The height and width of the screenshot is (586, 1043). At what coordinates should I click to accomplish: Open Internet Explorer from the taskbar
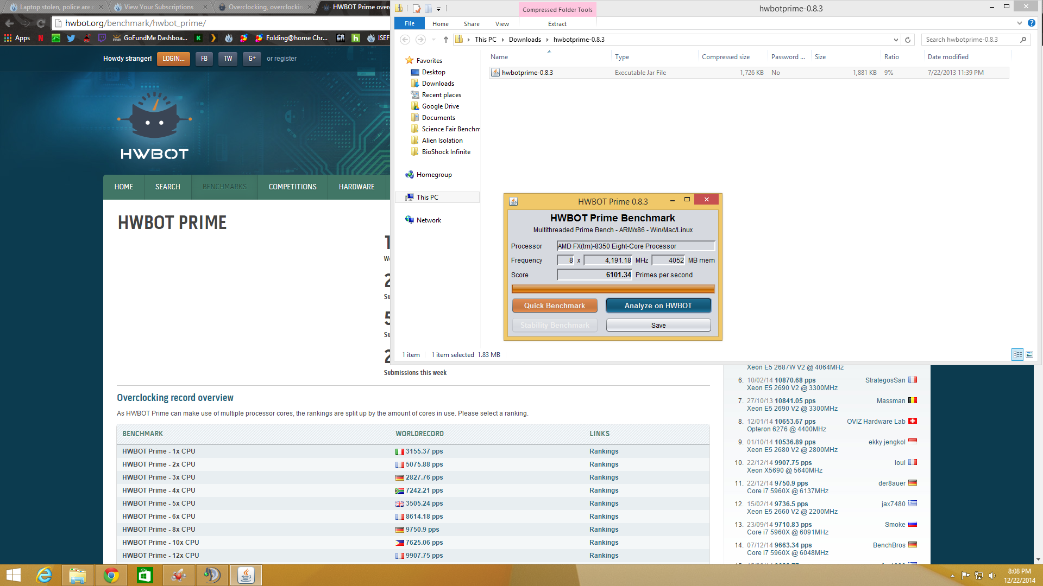[x=44, y=575]
